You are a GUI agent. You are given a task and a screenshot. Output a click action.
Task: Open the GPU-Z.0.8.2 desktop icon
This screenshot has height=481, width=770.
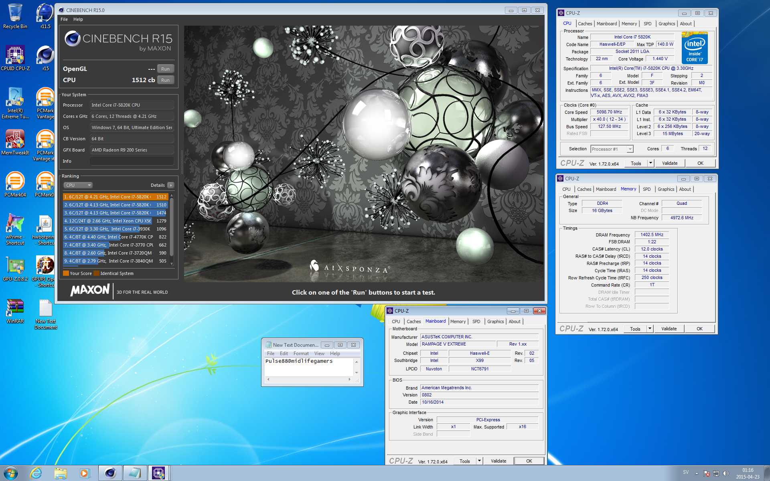15,269
